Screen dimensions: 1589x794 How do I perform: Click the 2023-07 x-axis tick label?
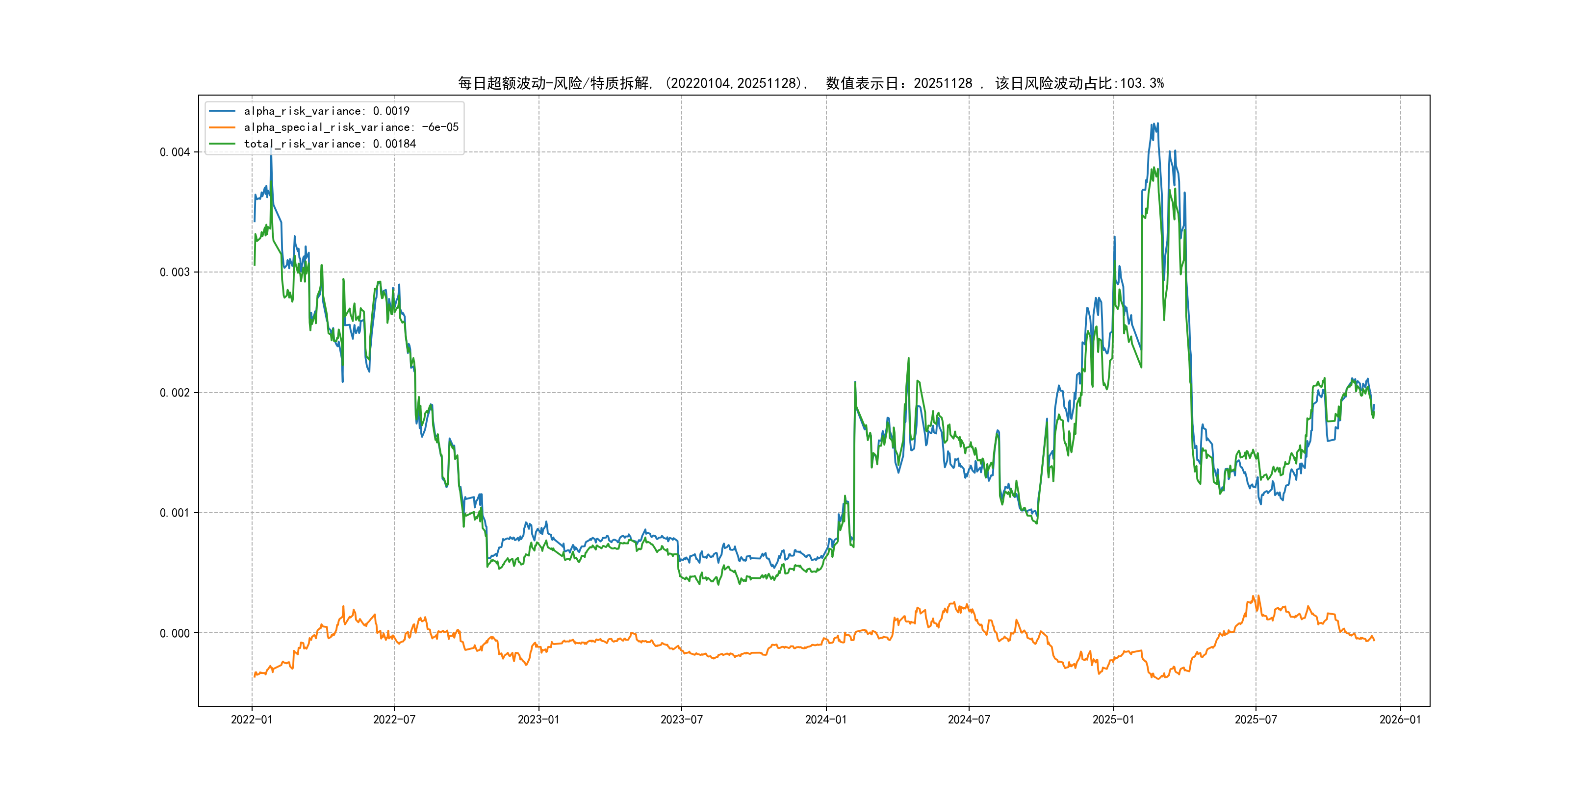pos(682,720)
